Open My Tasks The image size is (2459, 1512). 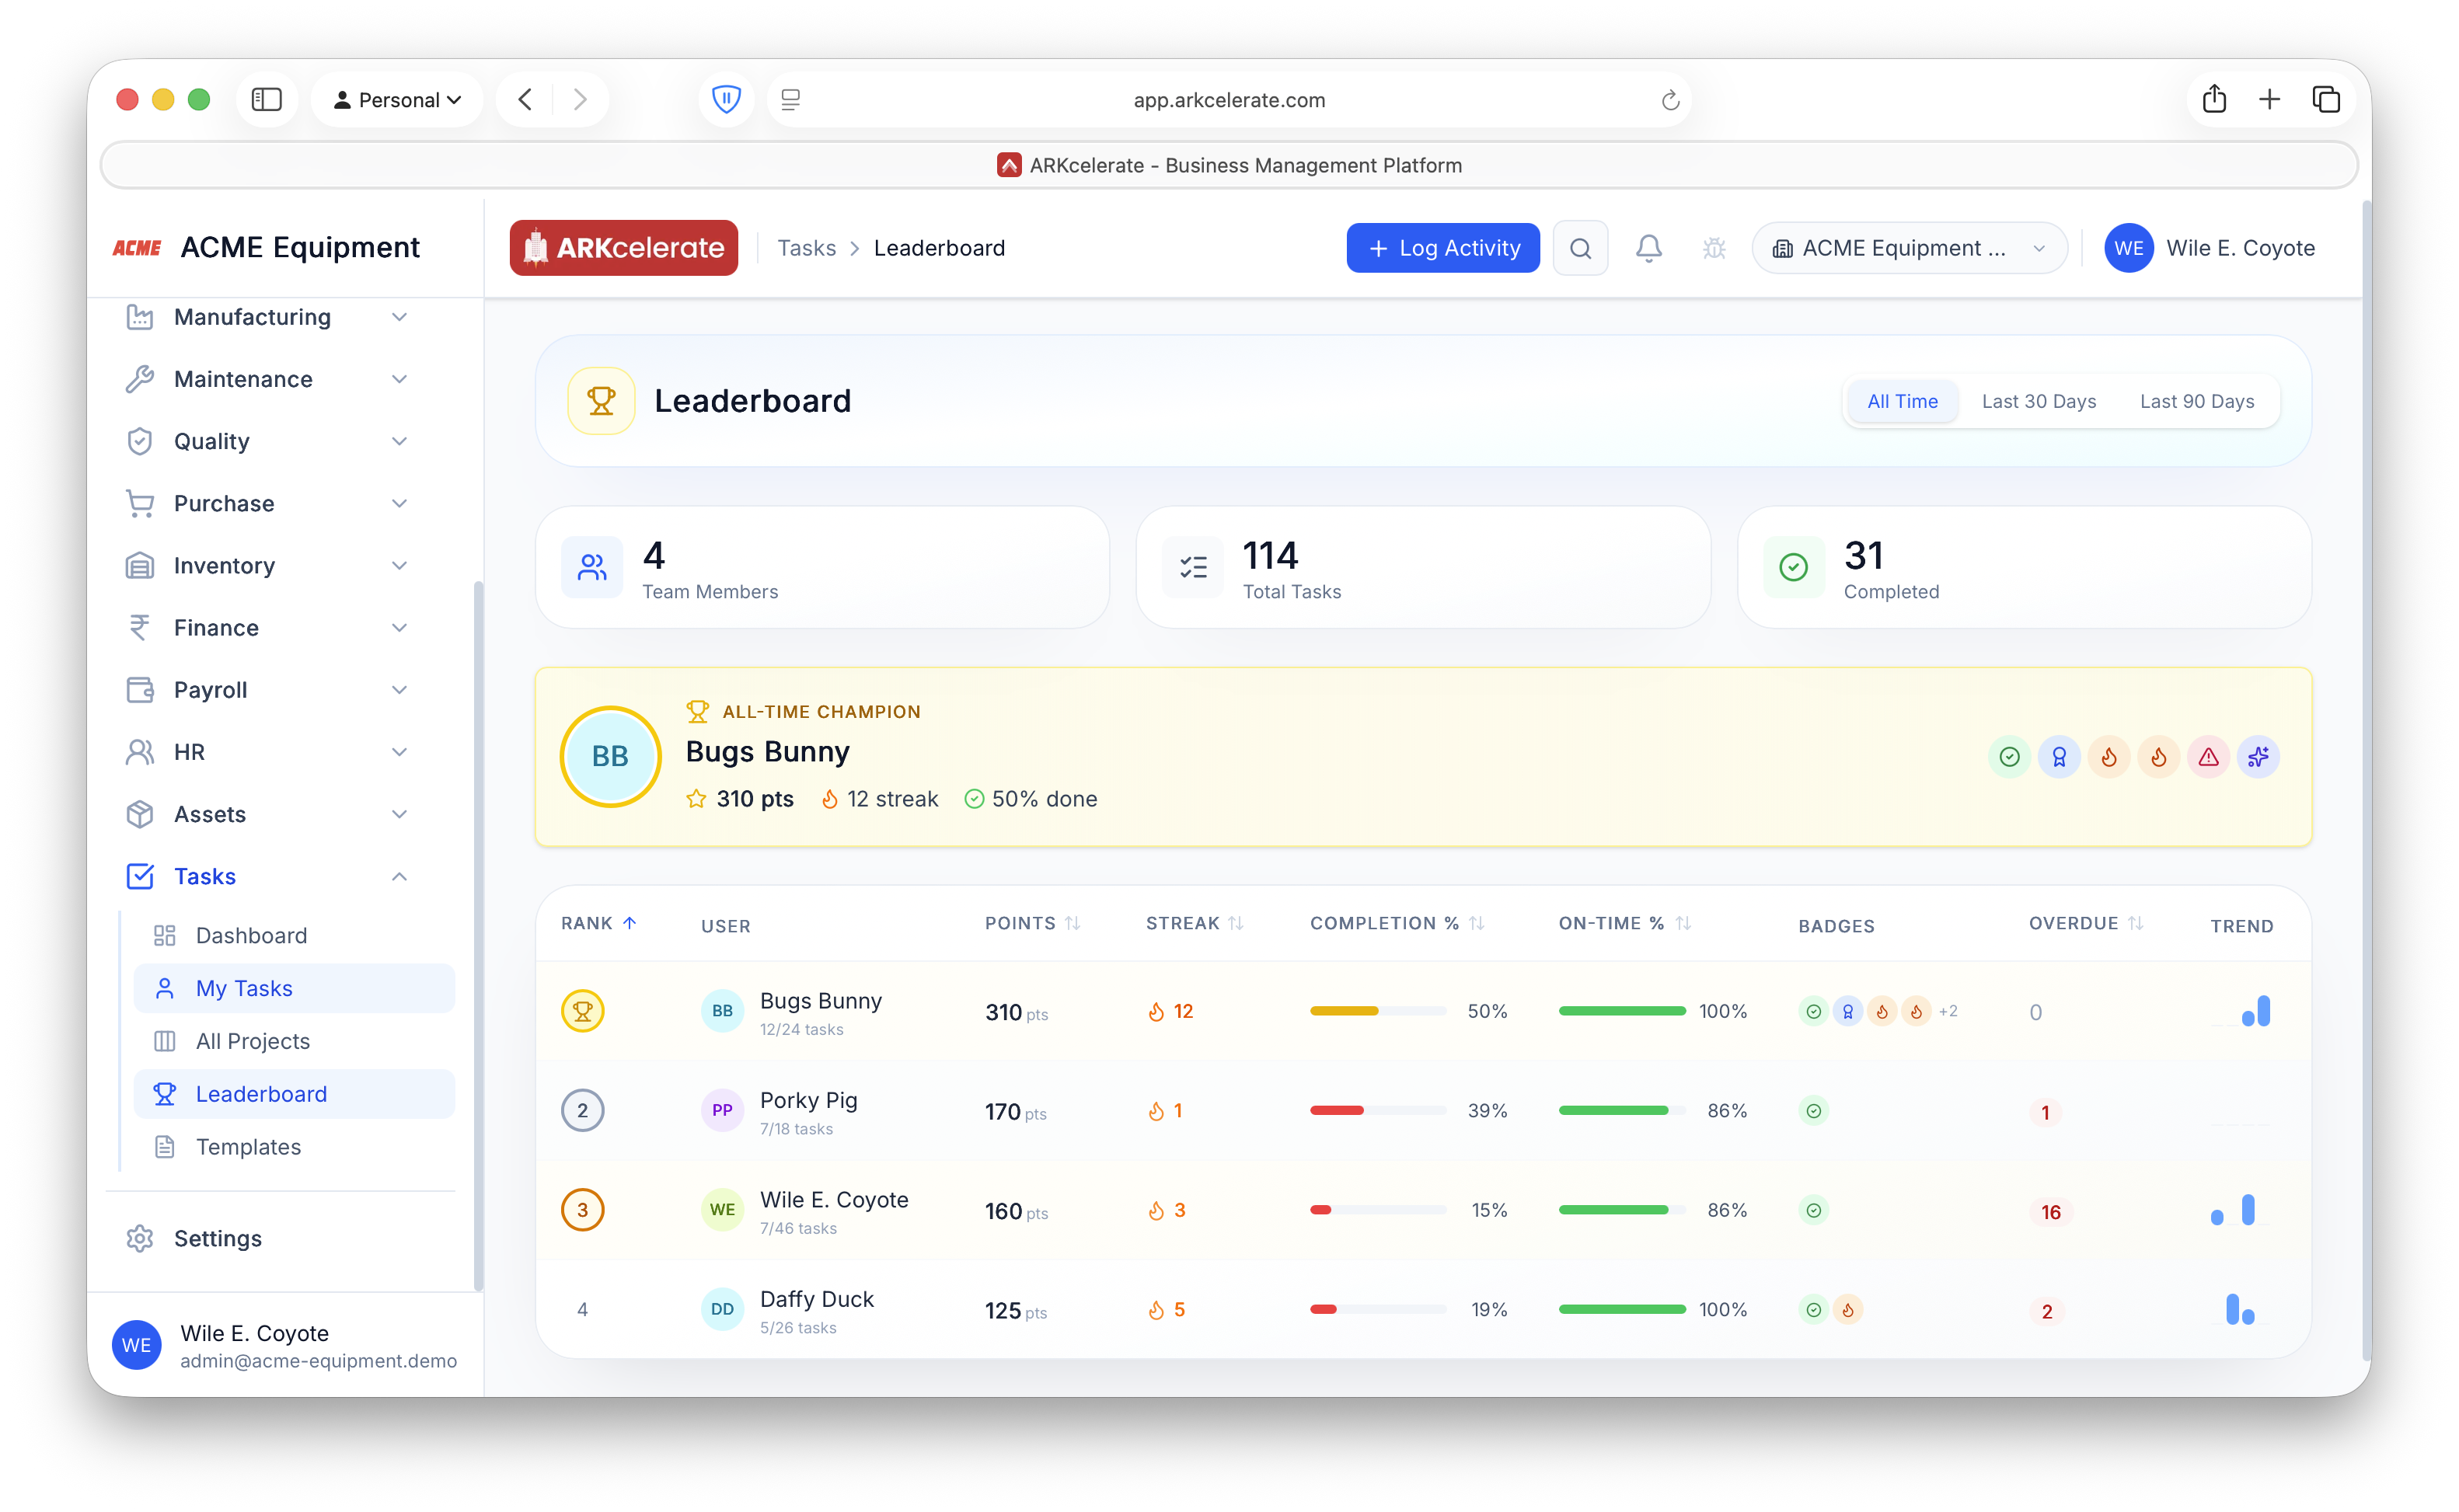[294, 988]
